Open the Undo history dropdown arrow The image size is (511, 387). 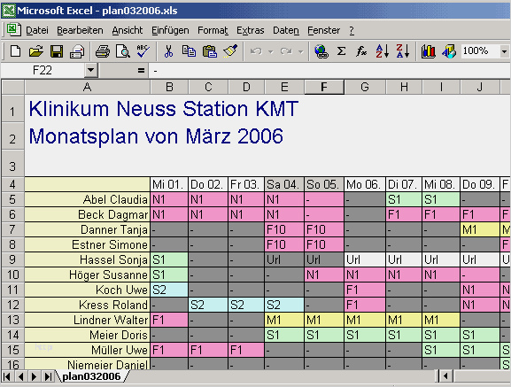click(270, 51)
